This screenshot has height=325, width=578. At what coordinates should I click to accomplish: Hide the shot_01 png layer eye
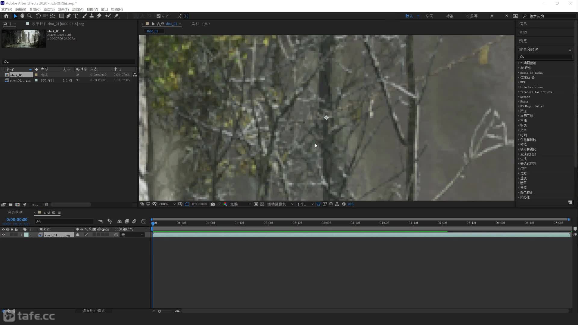pyautogui.click(x=3, y=235)
